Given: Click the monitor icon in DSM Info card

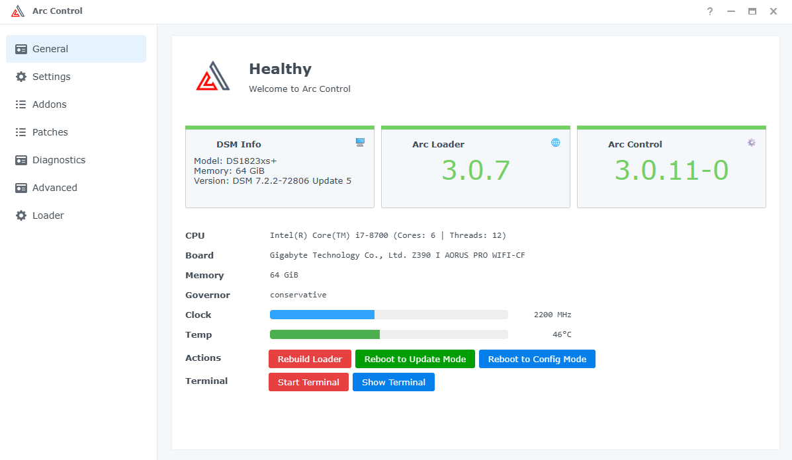Looking at the screenshot, I should [360, 142].
